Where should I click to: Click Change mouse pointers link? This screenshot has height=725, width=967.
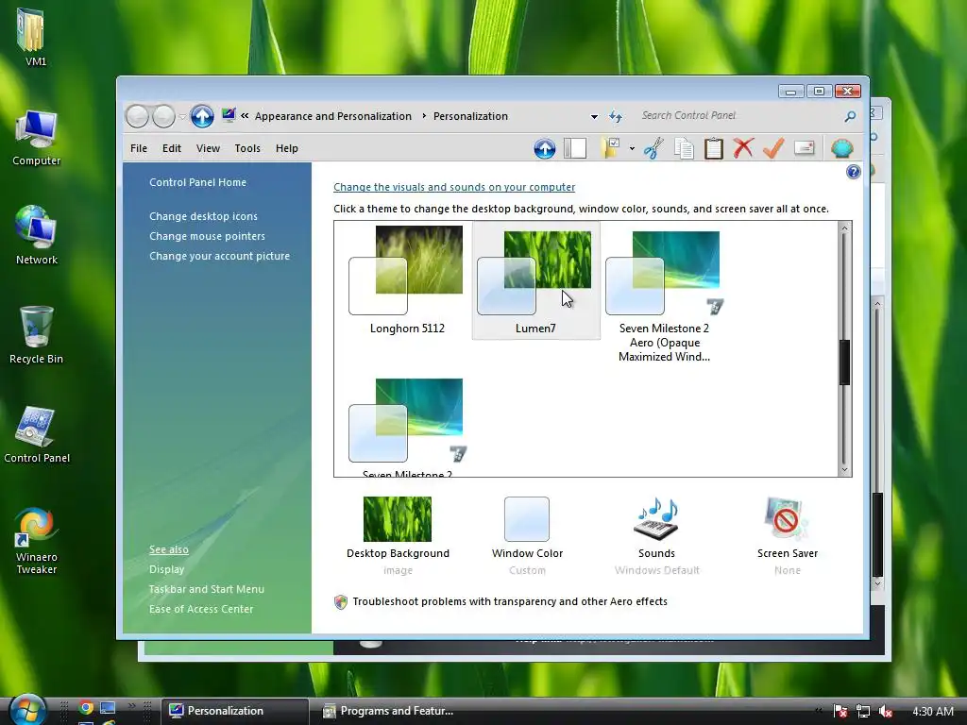(207, 236)
